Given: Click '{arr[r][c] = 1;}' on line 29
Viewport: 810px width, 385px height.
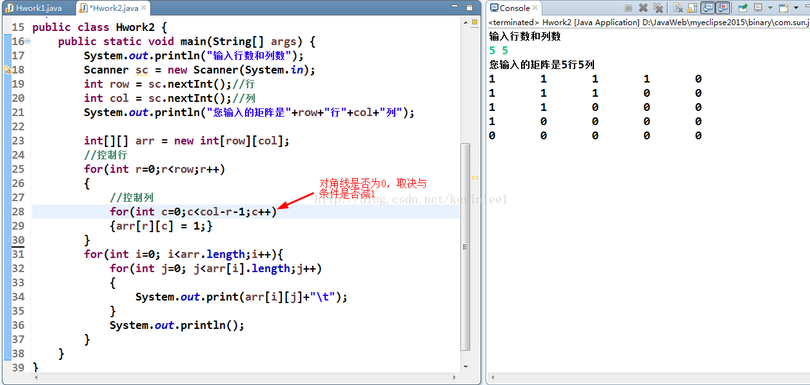Looking at the screenshot, I should pos(161,226).
